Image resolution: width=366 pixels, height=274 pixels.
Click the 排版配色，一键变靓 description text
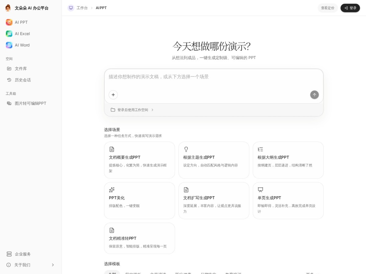(124, 206)
